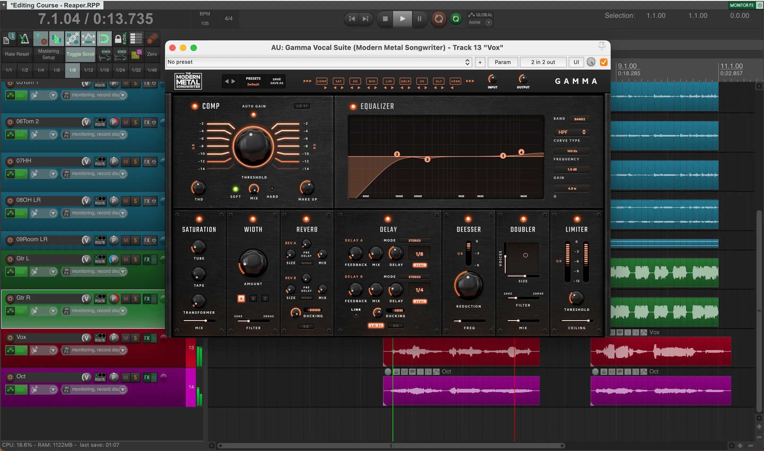Click the record button in transport
Screen dimensions: 764x451
point(439,19)
